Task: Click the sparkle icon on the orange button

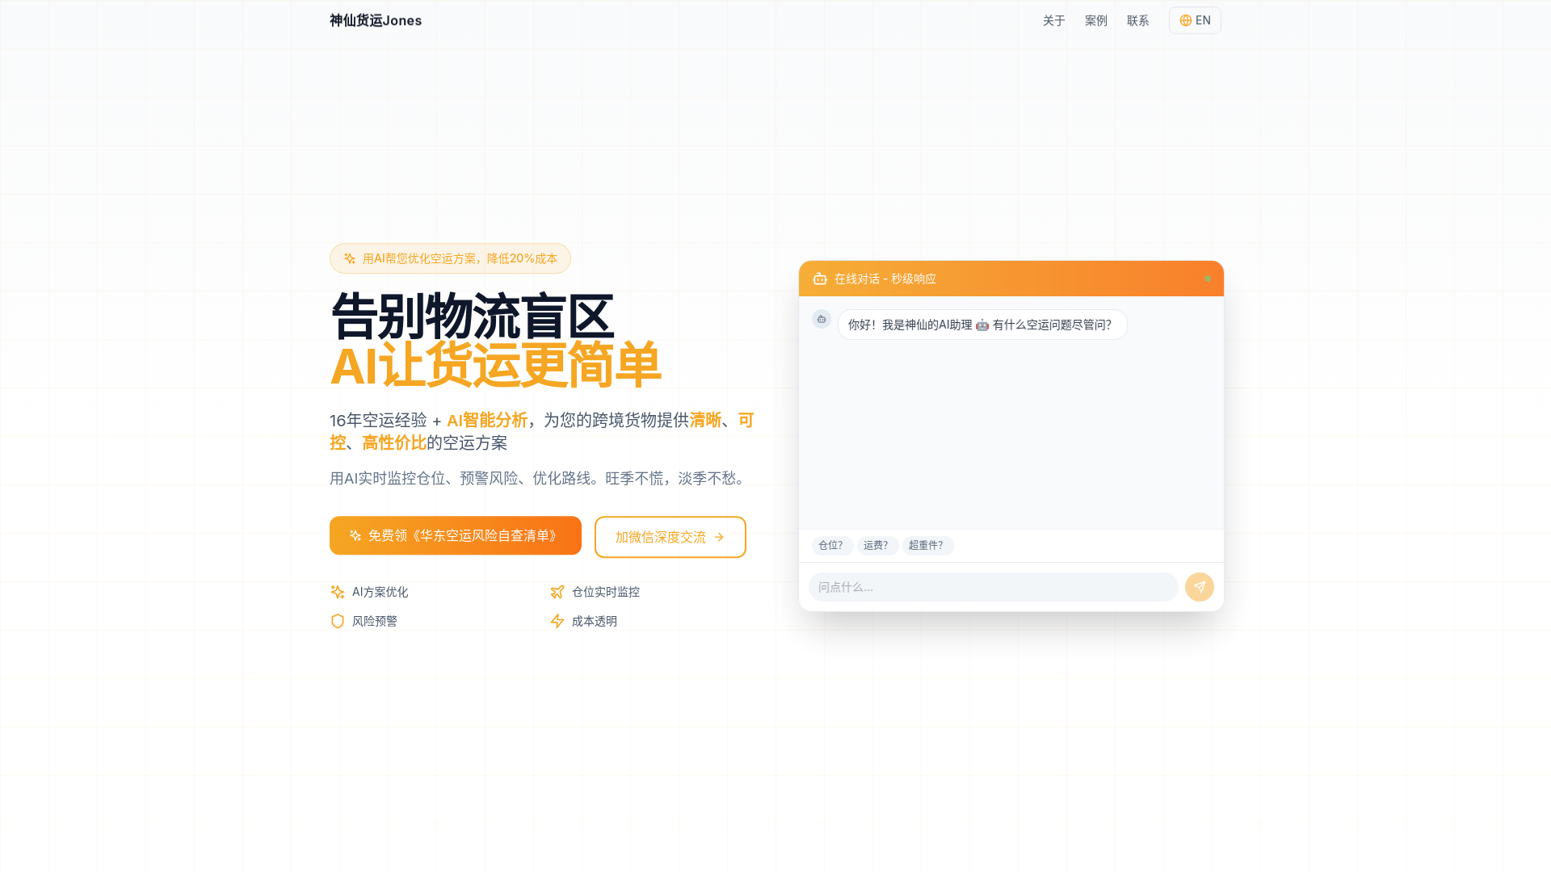Action: [x=355, y=535]
